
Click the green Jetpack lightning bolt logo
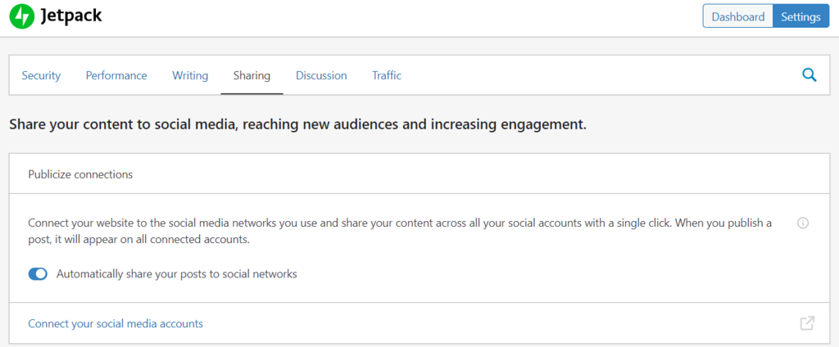[x=21, y=16]
